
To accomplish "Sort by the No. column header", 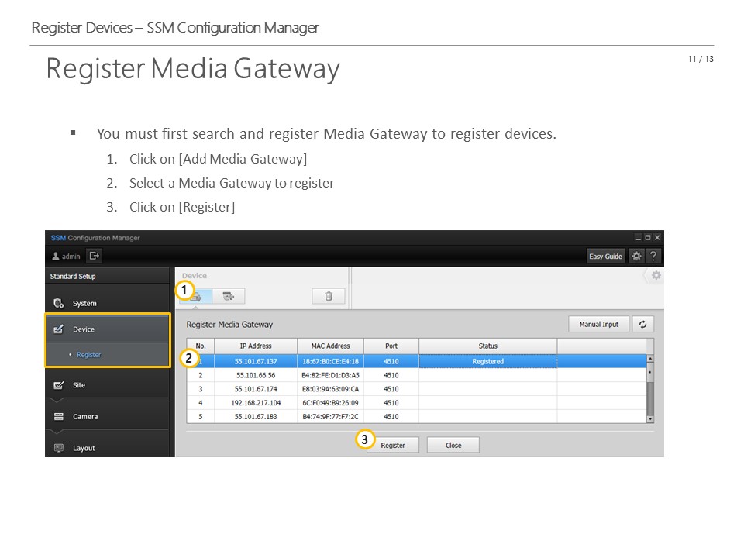I will pyautogui.click(x=201, y=346).
